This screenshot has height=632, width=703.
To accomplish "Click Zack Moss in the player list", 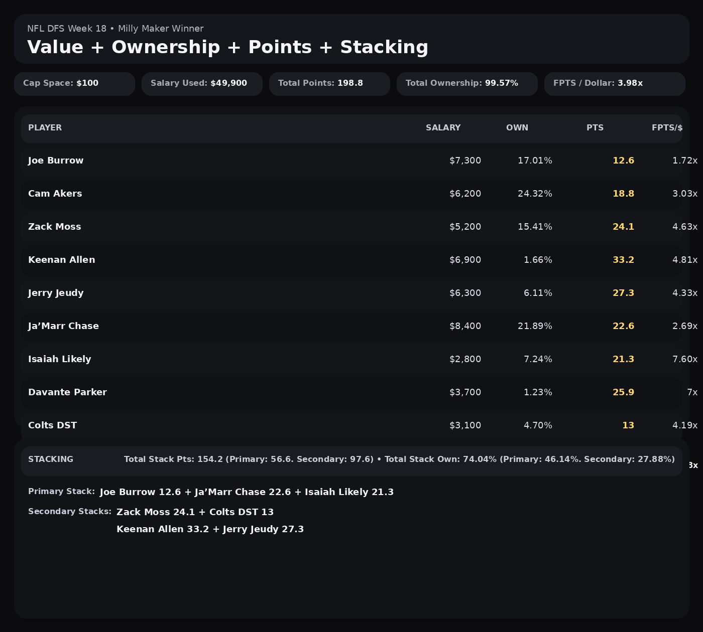I will pos(55,227).
